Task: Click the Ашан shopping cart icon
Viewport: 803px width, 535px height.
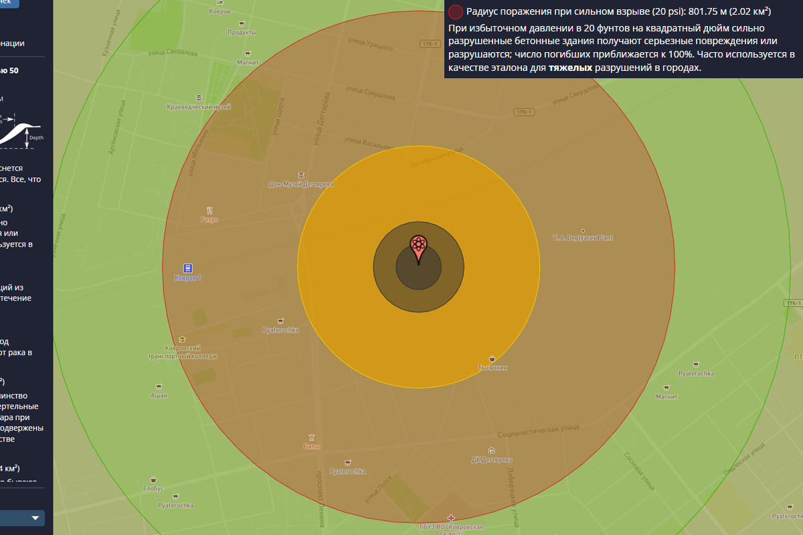Action: pyautogui.click(x=159, y=387)
